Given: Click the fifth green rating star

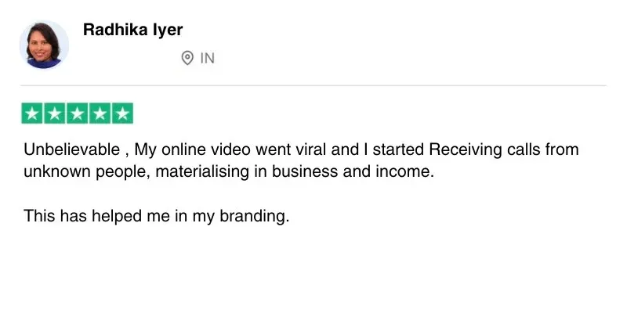Looking at the screenshot, I should [122, 113].
